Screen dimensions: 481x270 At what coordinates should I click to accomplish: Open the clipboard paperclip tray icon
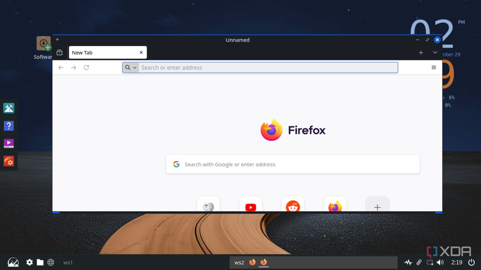click(419, 262)
